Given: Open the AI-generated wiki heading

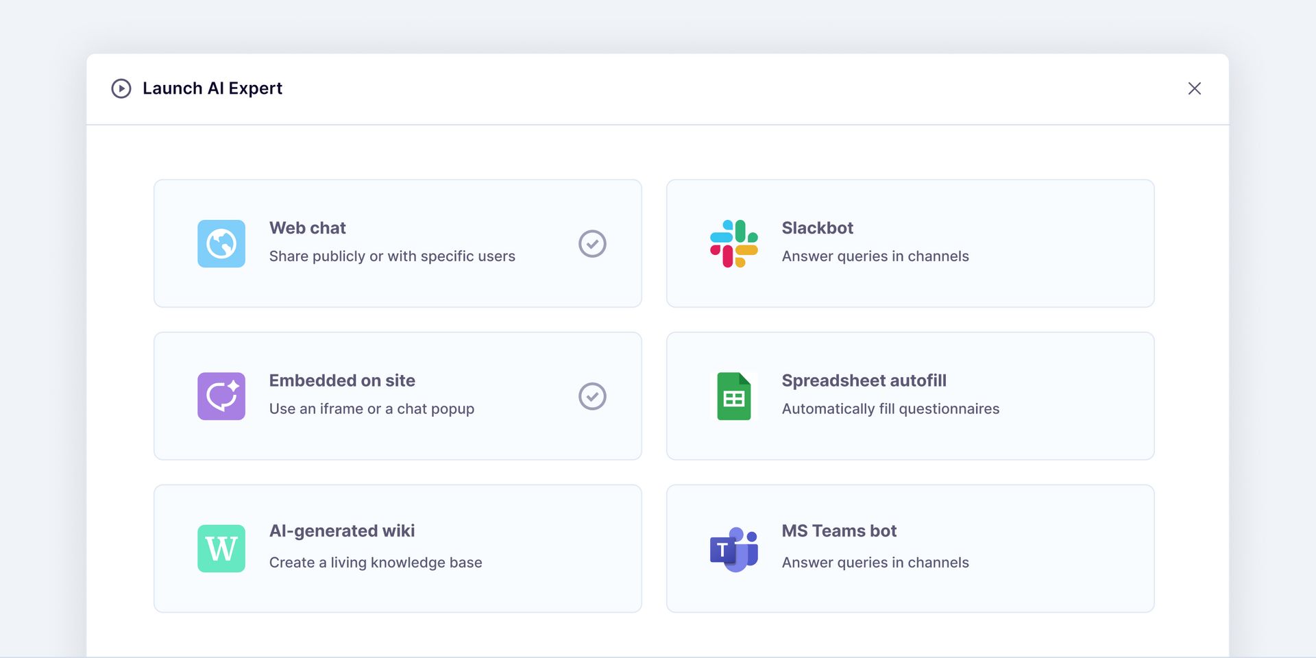Looking at the screenshot, I should (x=342, y=531).
